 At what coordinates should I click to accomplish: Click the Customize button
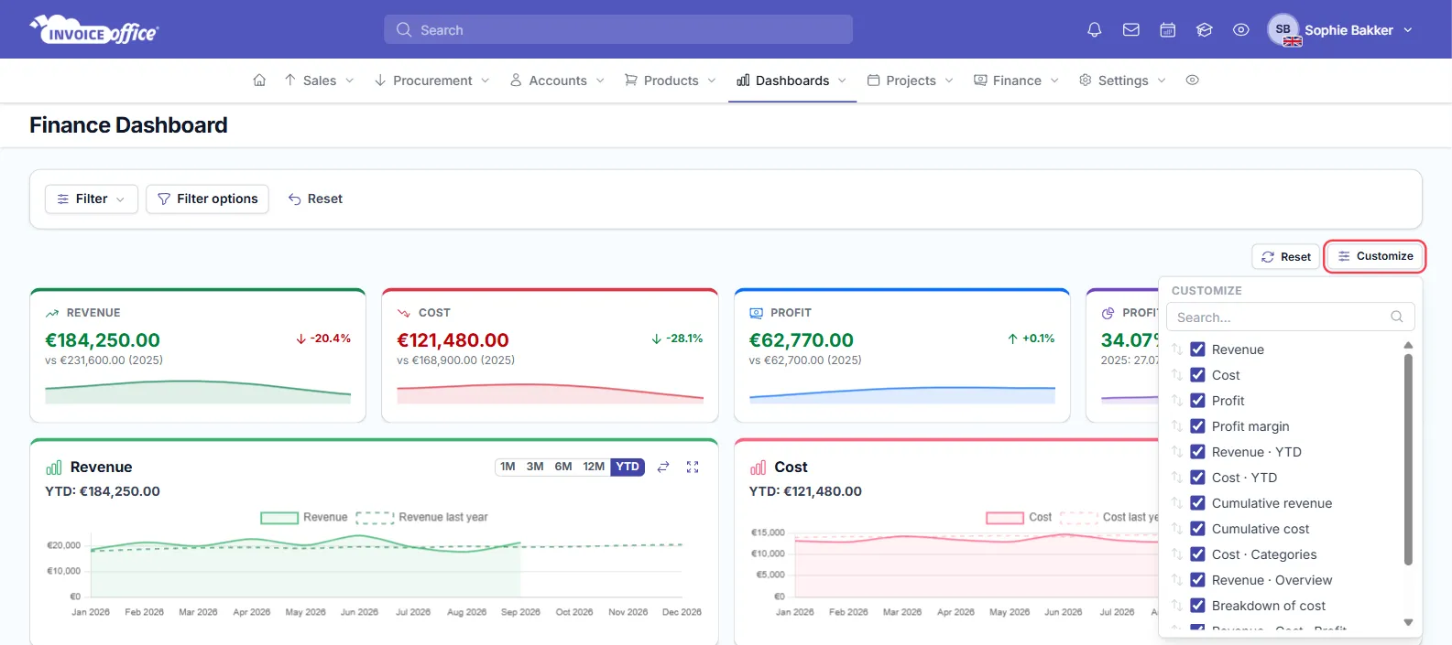pyautogui.click(x=1375, y=256)
